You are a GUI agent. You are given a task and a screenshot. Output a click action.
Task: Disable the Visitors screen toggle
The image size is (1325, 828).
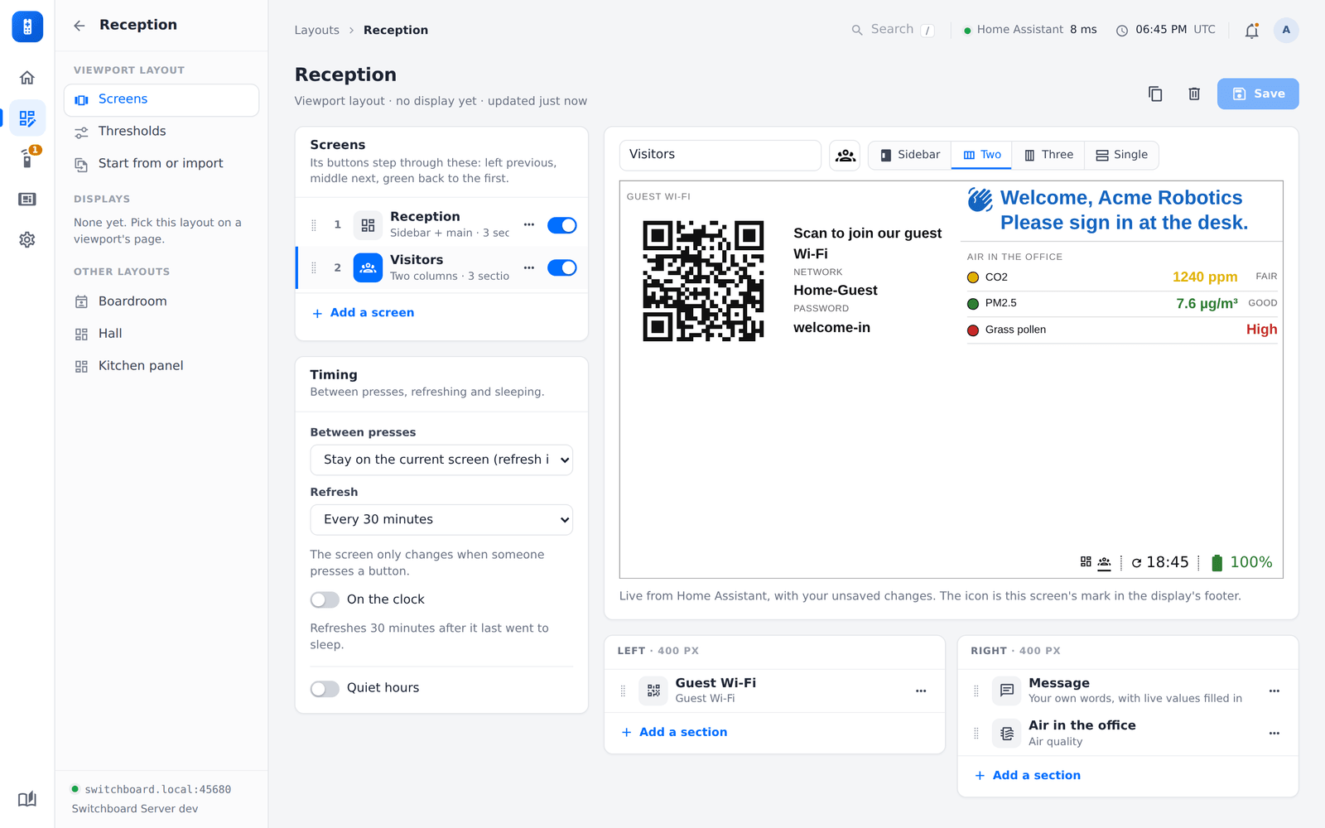tap(562, 267)
